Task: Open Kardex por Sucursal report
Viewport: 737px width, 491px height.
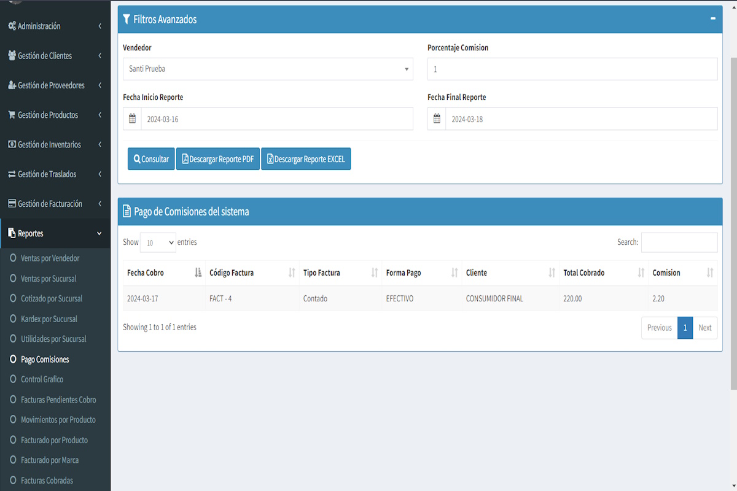Action: 49,319
